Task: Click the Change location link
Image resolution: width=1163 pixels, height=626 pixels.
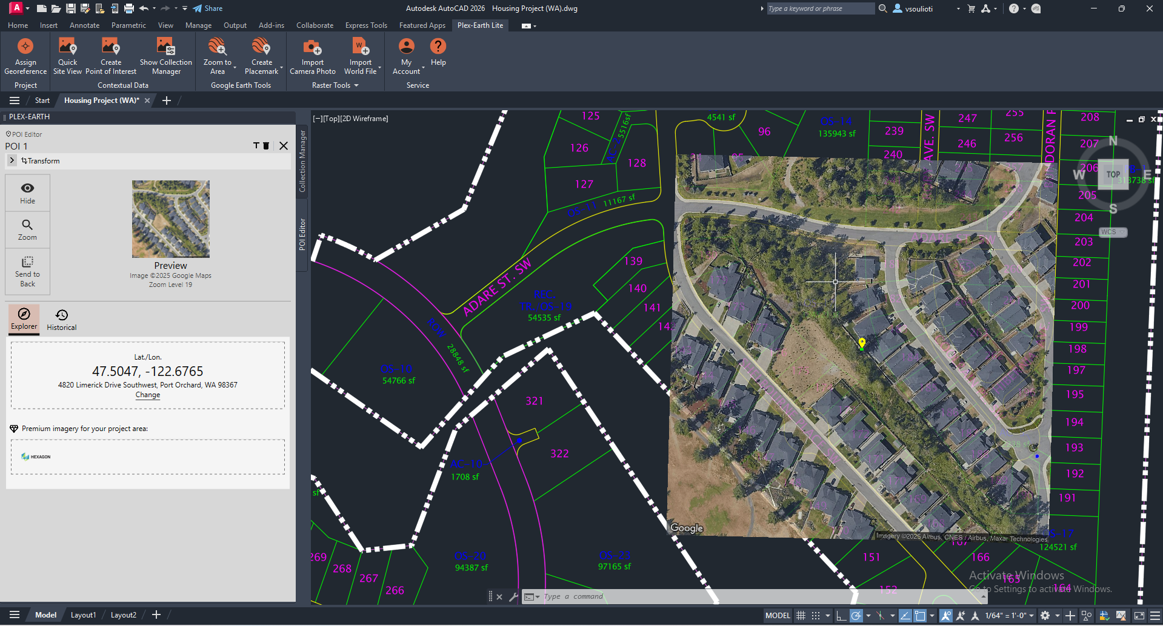Action: pyautogui.click(x=148, y=395)
